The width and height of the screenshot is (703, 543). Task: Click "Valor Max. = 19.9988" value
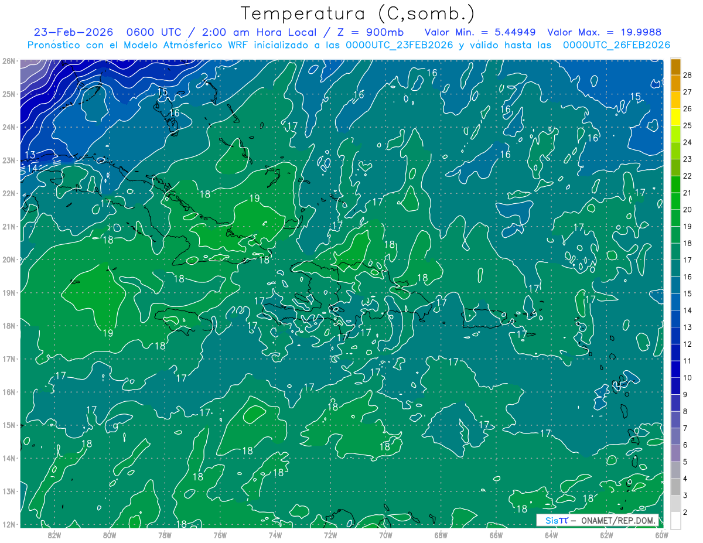[605, 32]
